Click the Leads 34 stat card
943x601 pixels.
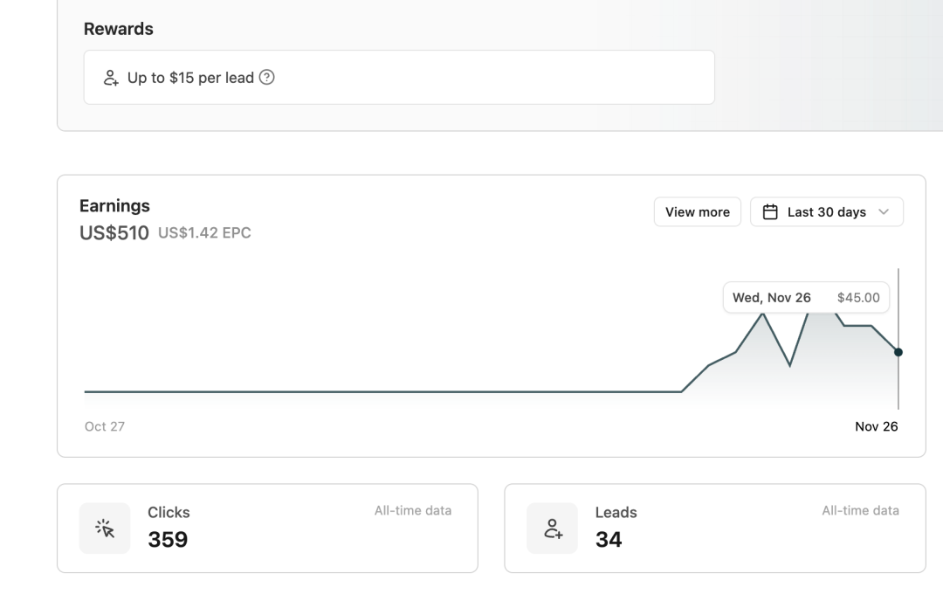click(x=715, y=528)
